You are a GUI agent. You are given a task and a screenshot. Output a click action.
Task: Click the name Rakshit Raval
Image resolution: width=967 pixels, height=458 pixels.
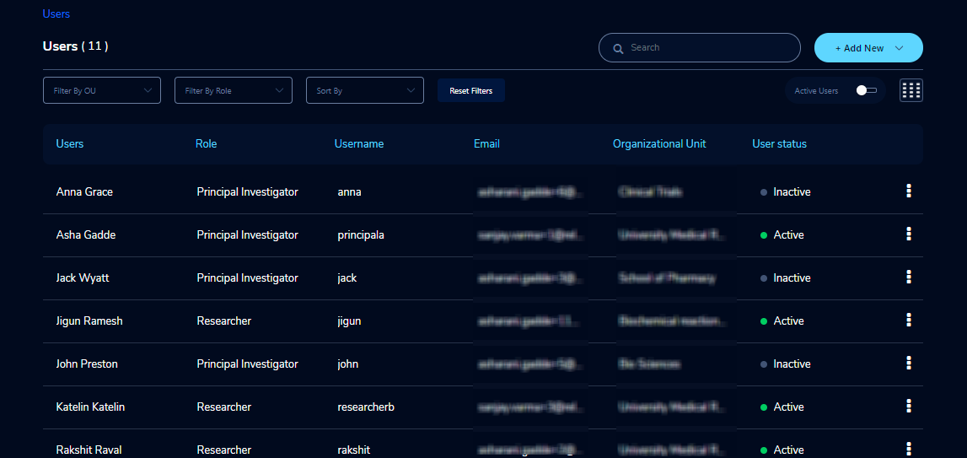87,450
